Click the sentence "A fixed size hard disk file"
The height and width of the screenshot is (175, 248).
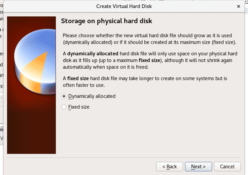point(145,82)
